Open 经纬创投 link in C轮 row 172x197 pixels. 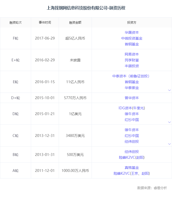(132, 141)
